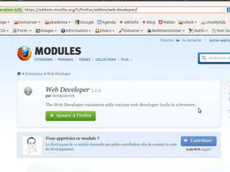Screen dimensions: 230x172
Task: Open the Images toolbar menu
Action: [46, 31]
